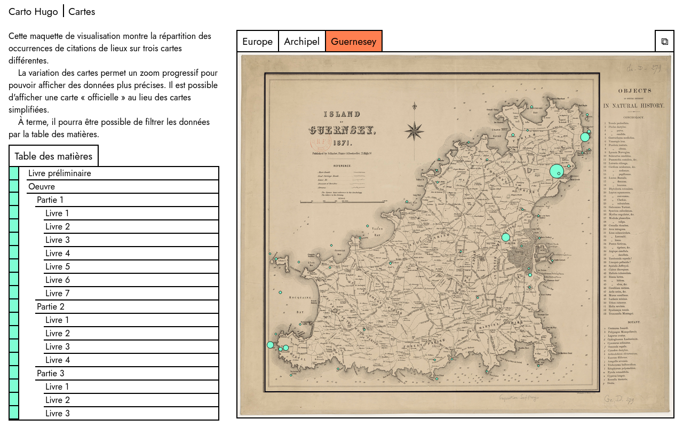Select the Guernesey map tab
This screenshot has height=427, width=683.
tap(354, 41)
